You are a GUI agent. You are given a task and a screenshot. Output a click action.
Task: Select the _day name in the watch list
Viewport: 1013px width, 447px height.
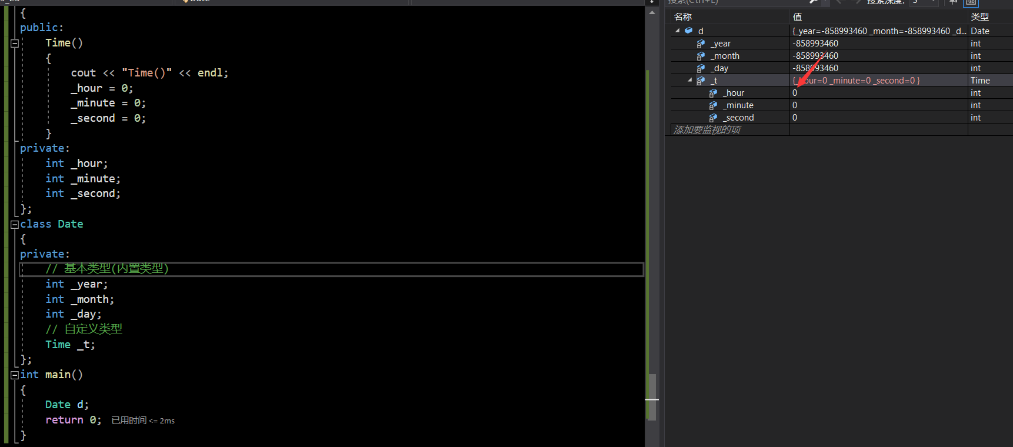pos(719,68)
